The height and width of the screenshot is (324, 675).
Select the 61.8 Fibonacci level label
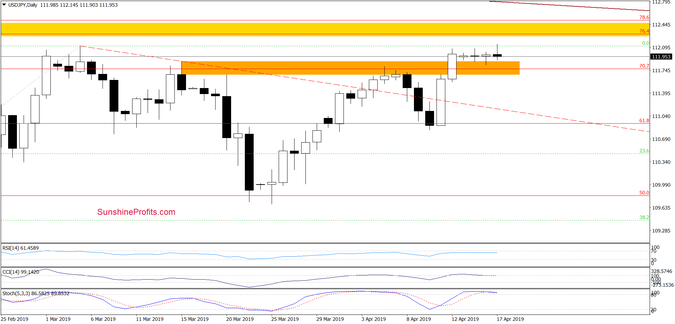644,120
